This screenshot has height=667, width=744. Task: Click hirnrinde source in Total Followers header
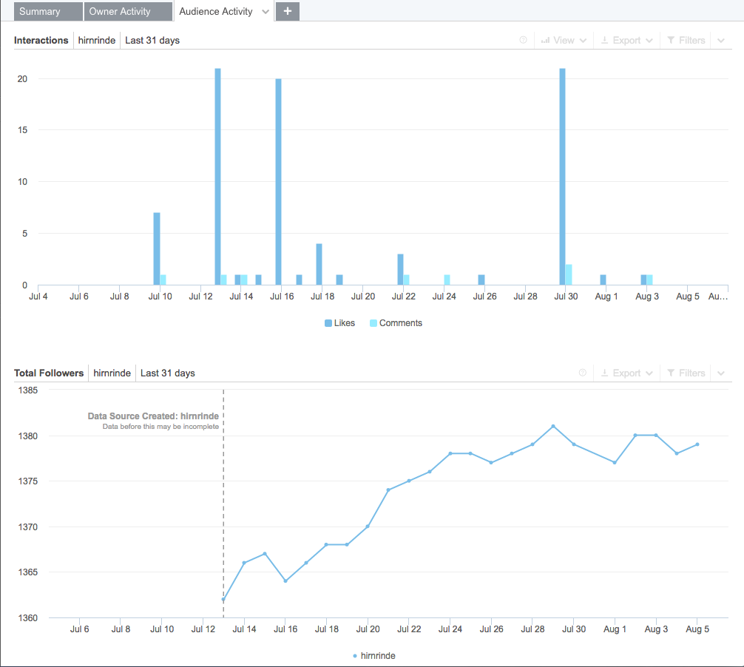coord(112,373)
